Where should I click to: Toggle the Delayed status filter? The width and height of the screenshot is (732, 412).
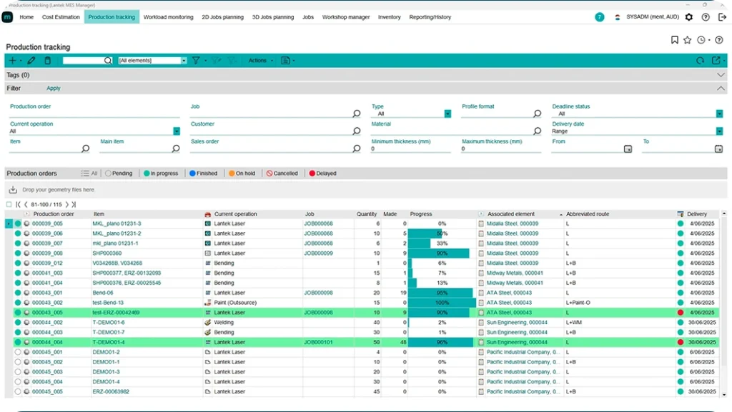322,174
